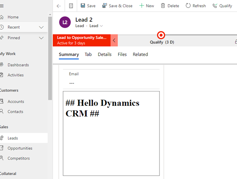Expand the Recent chevron
This screenshot has height=179, width=237.
pos(41,27)
